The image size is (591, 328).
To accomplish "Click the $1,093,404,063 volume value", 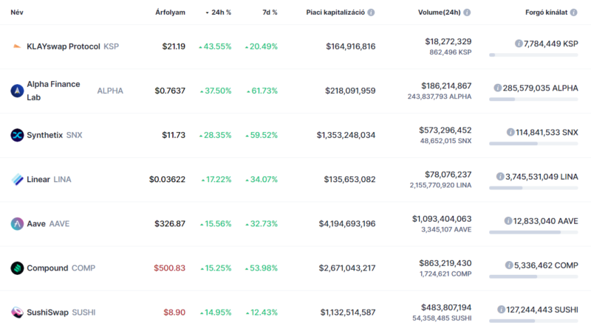I will tap(442, 219).
